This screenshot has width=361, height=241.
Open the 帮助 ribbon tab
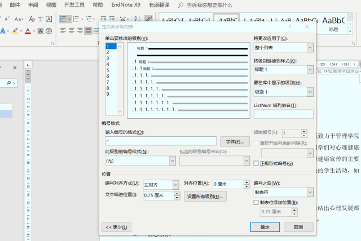coord(98,5)
